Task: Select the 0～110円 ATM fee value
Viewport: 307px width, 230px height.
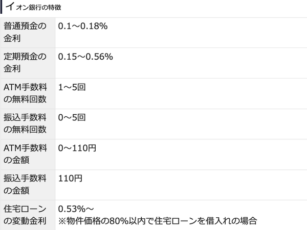Action: (x=77, y=148)
